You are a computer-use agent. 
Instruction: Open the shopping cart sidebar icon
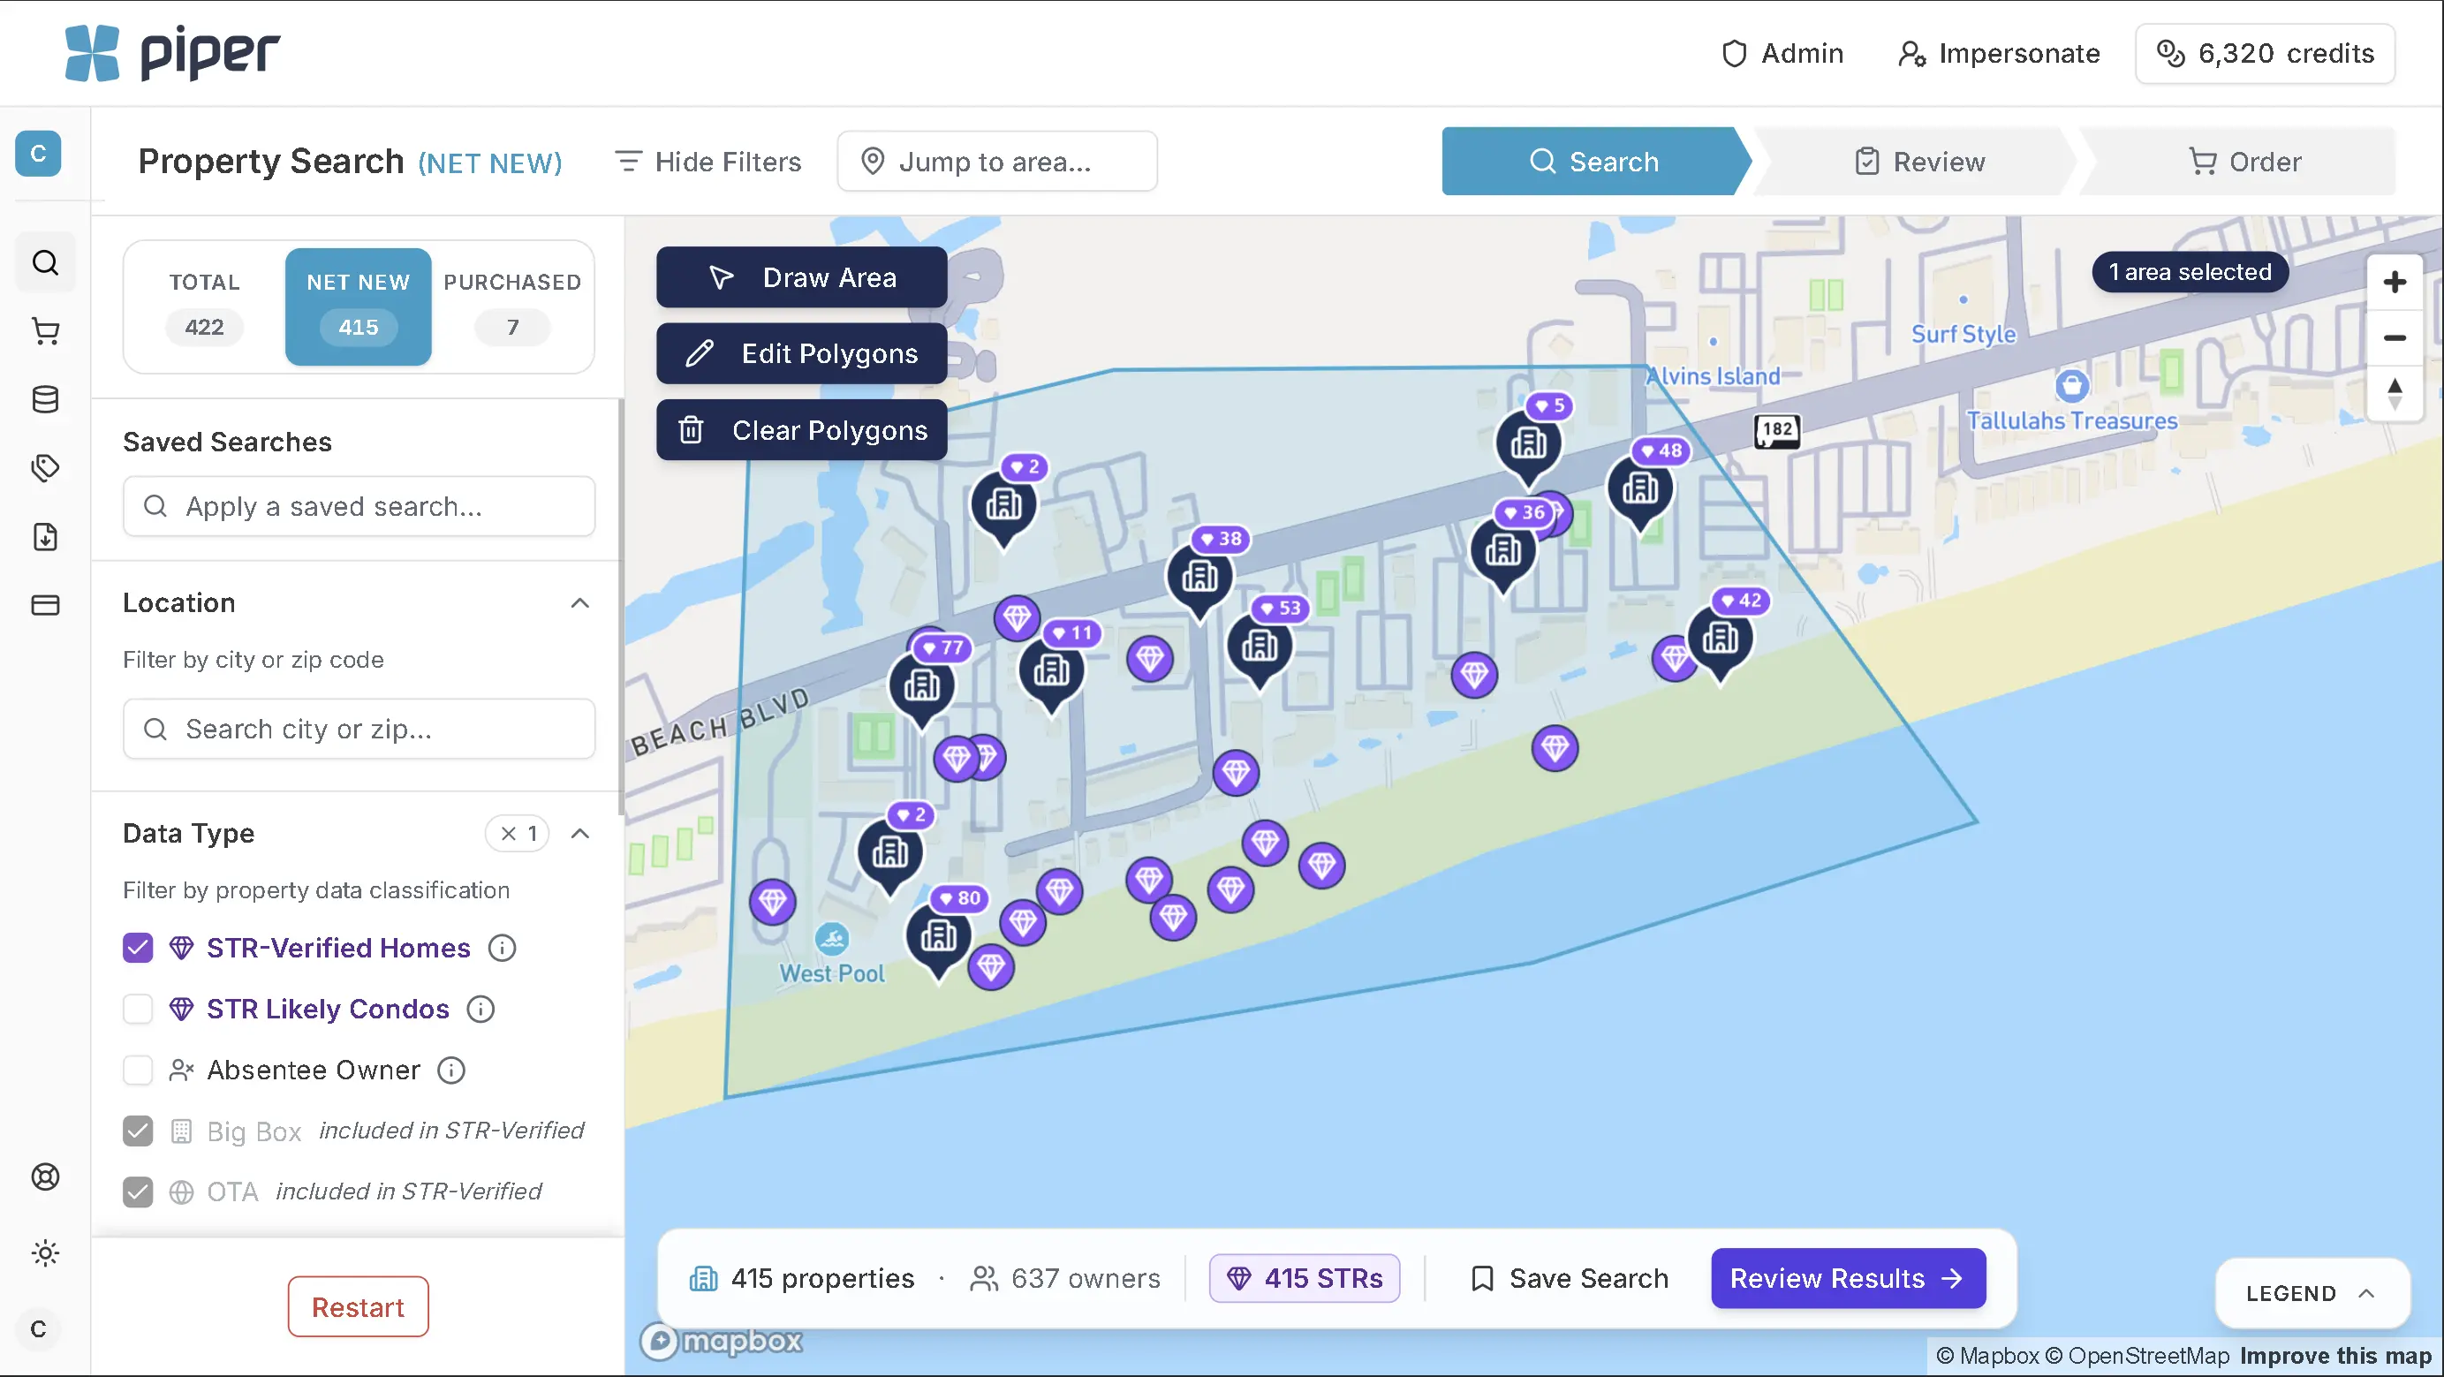[x=46, y=331]
